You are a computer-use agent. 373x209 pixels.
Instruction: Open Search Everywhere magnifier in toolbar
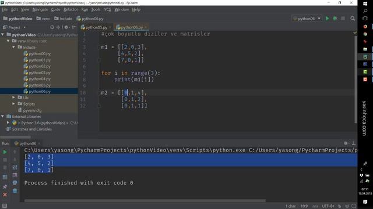pos(353,19)
